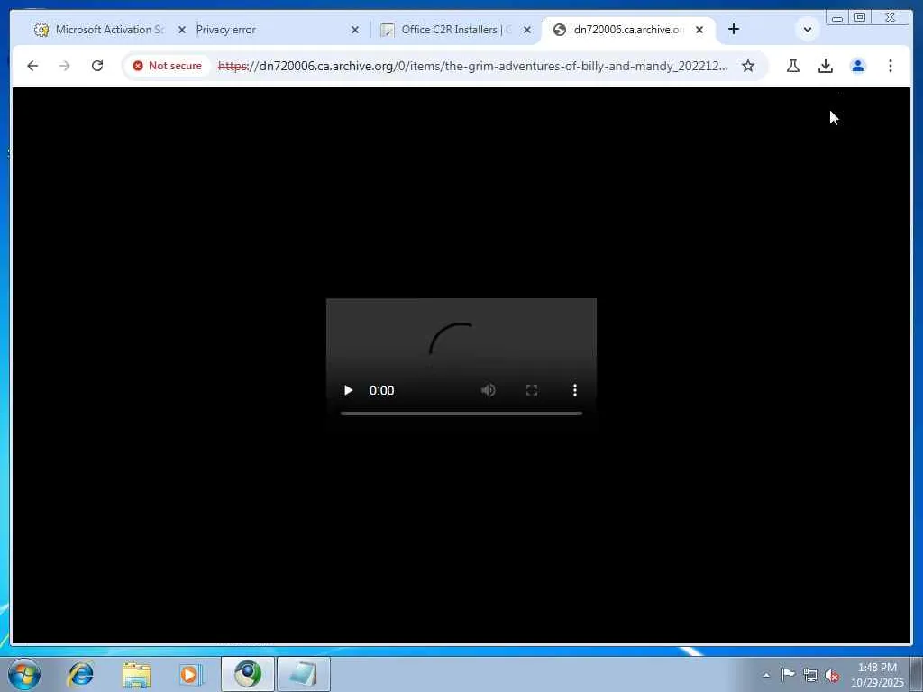Show hidden system tray icons
923x692 pixels.
(x=766, y=675)
